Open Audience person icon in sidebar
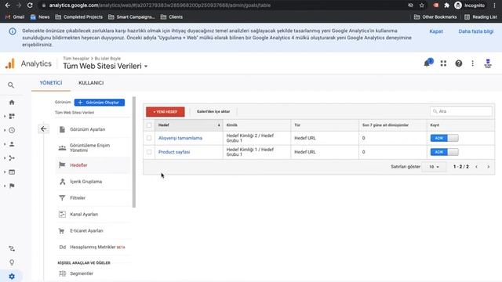 tap(12, 144)
